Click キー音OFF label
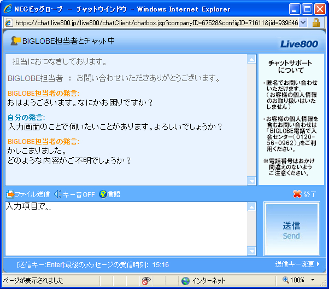 tap(79, 194)
